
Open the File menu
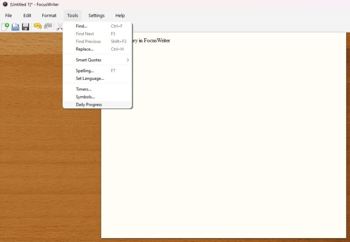[8, 16]
